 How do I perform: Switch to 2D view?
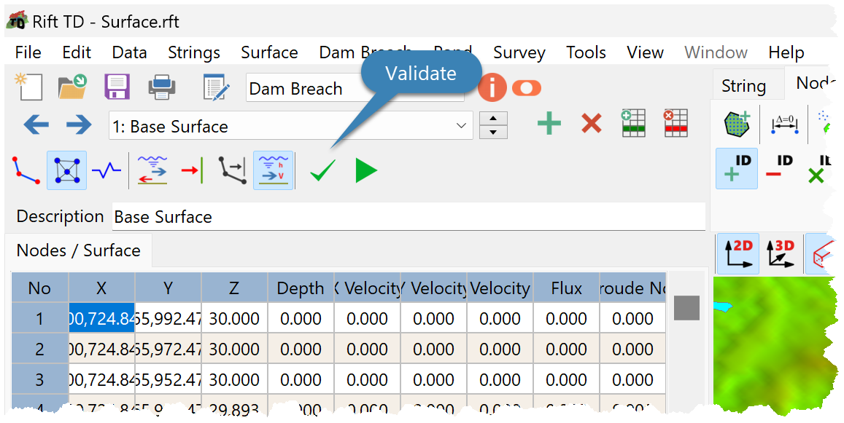pyautogui.click(x=738, y=253)
